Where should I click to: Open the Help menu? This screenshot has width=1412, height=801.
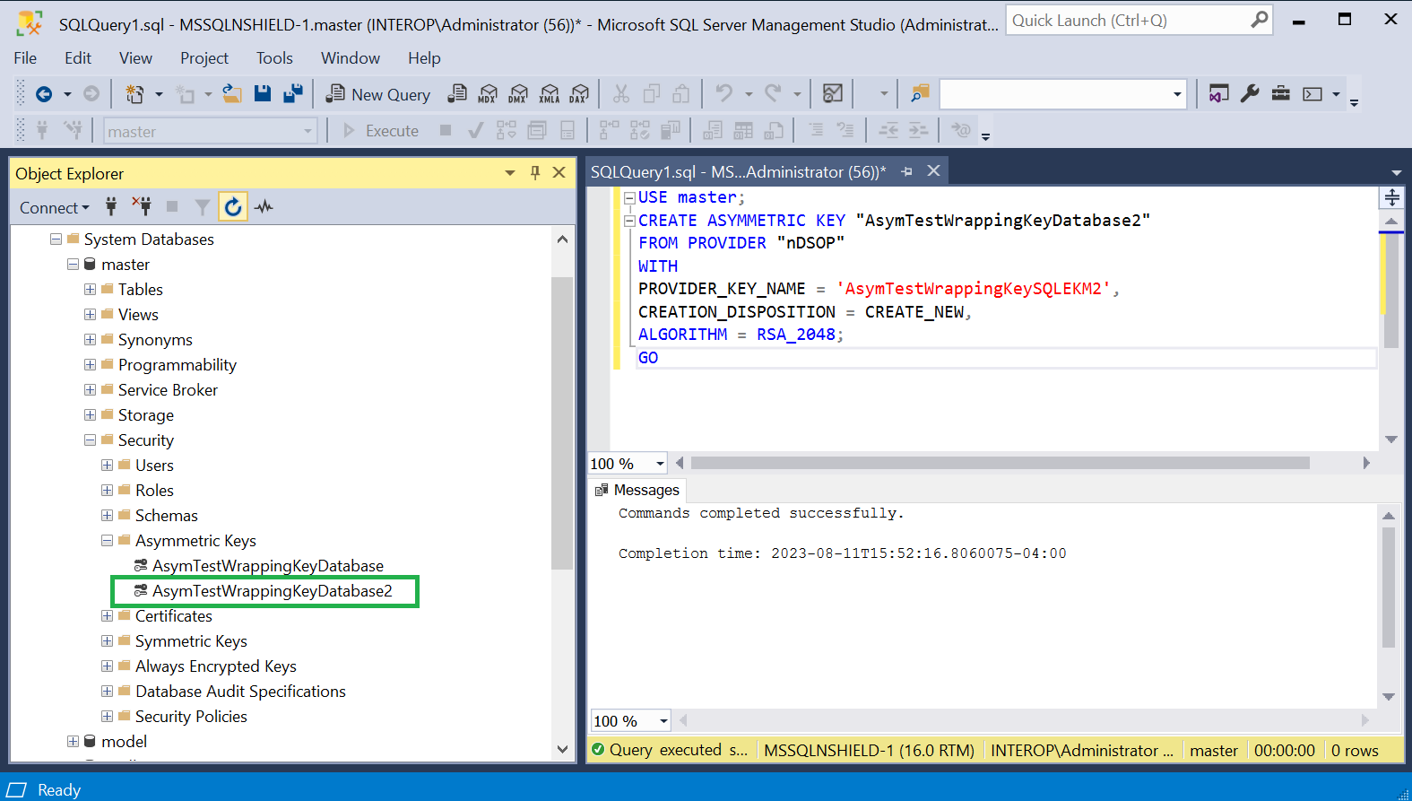click(x=424, y=57)
